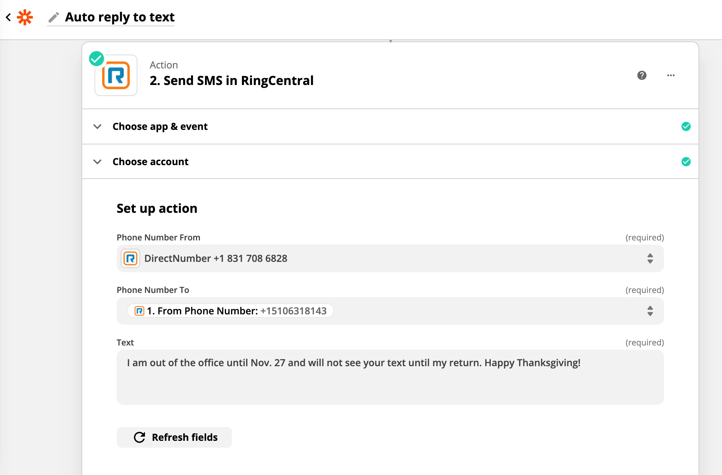Click inside the Text message input field
The width and height of the screenshot is (722, 475).
(390, 377)
